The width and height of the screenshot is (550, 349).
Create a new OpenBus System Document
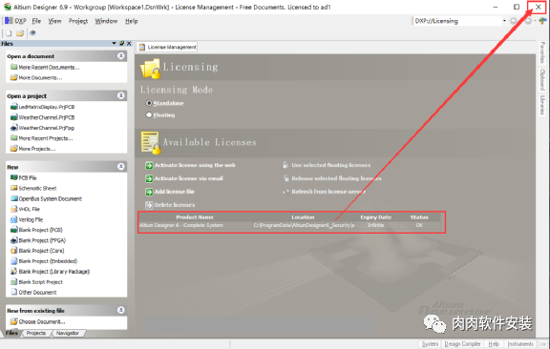pyautogui.click(x=46, y=198)
